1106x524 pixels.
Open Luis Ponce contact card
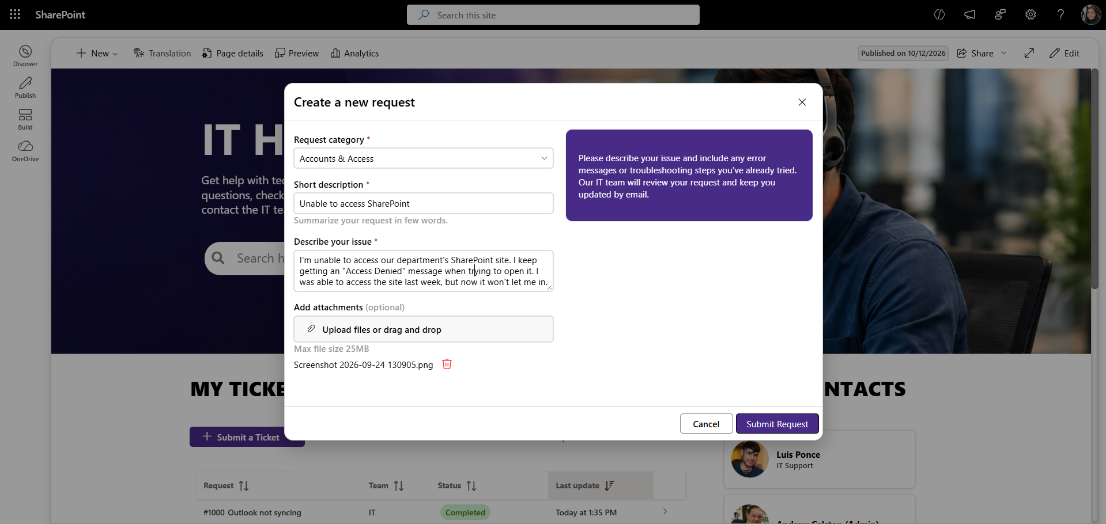pos(819,460)
